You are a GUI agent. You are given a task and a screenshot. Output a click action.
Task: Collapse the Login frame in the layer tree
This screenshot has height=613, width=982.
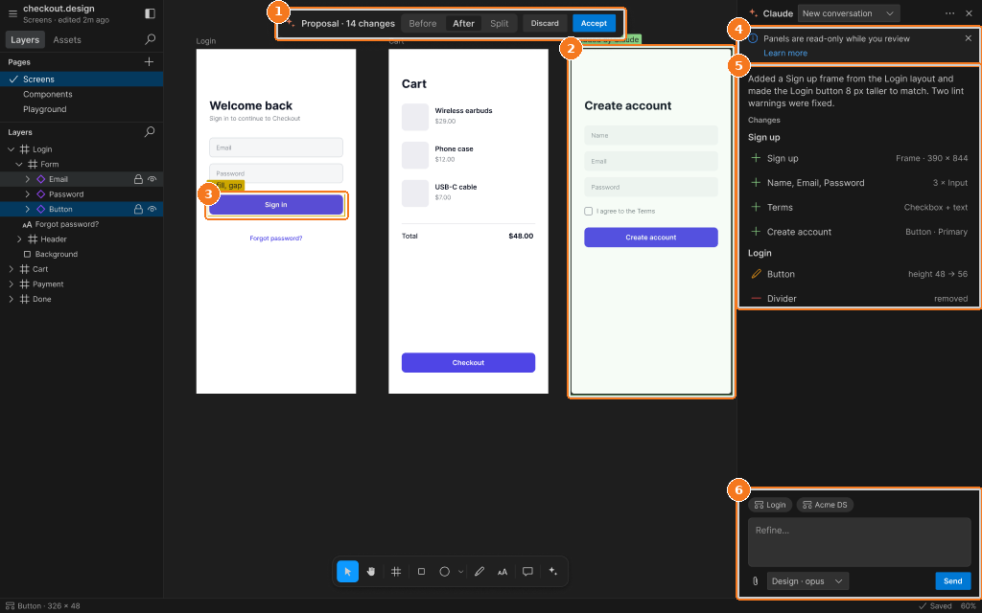(12, 149)
